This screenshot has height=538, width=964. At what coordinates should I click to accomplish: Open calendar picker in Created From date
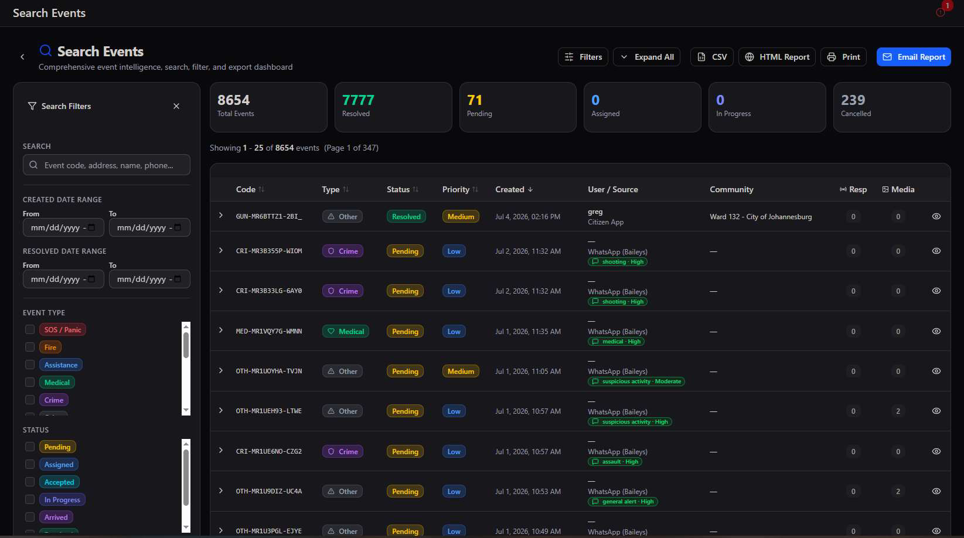91,227
